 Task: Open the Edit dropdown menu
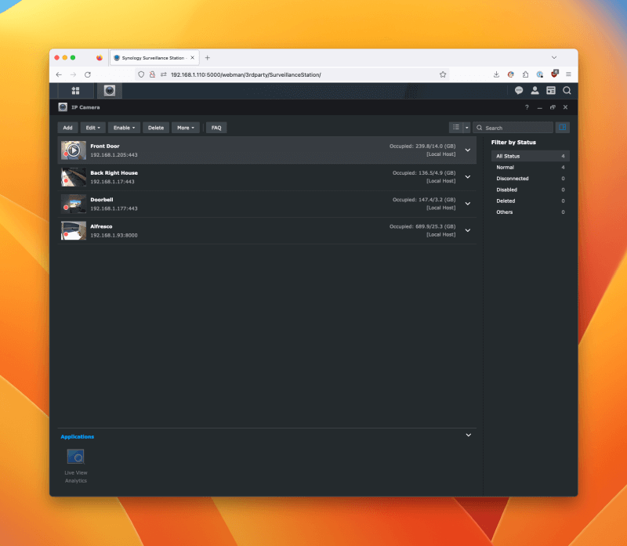(x=93, y=128)
